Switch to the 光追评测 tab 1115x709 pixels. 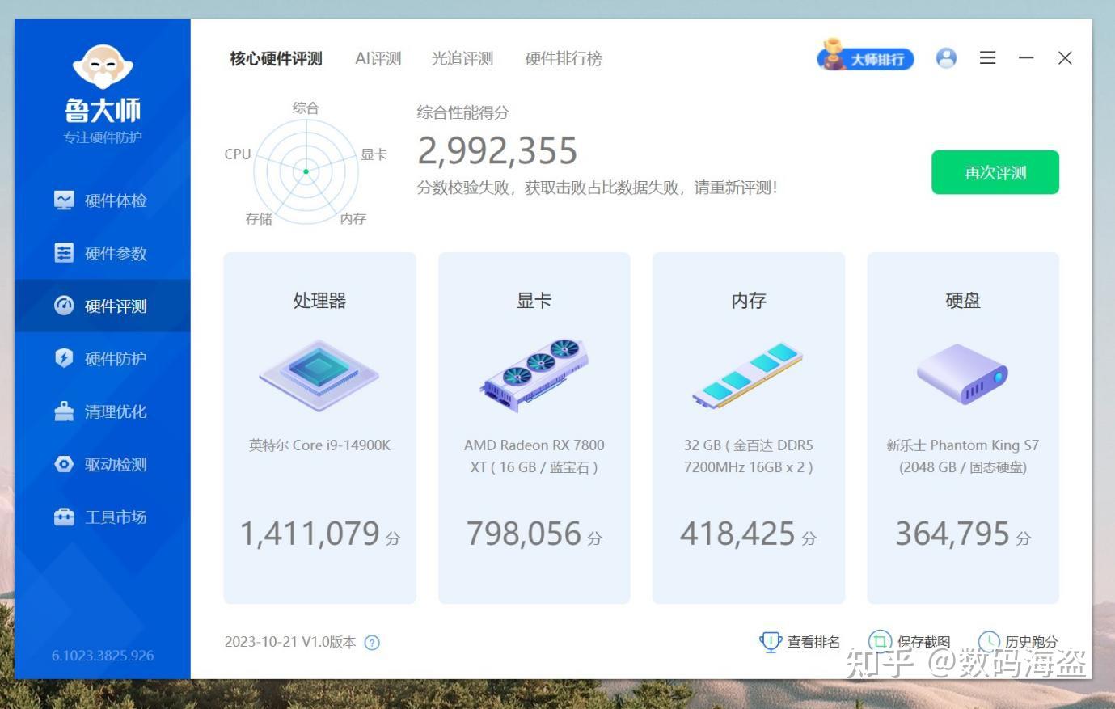pyautogui.click(x=462, y=58)
